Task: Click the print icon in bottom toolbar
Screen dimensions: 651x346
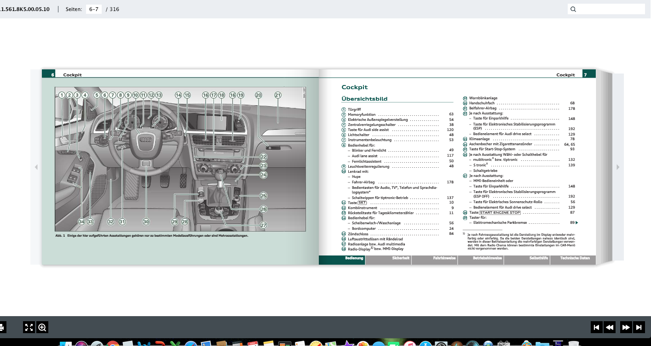Action: 2,328
